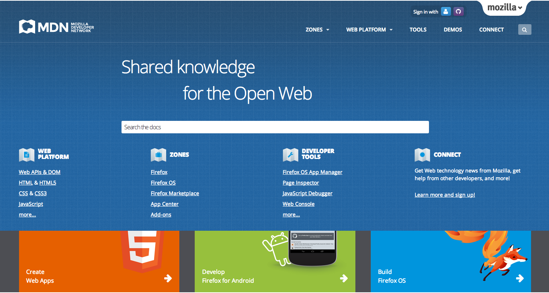Open the Web Console link
This screenshot has width=549, height=293.
[x=299, y=204]
